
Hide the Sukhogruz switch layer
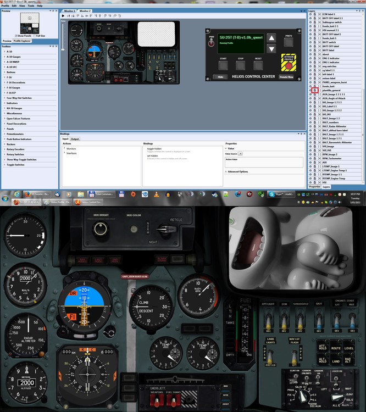310,23
